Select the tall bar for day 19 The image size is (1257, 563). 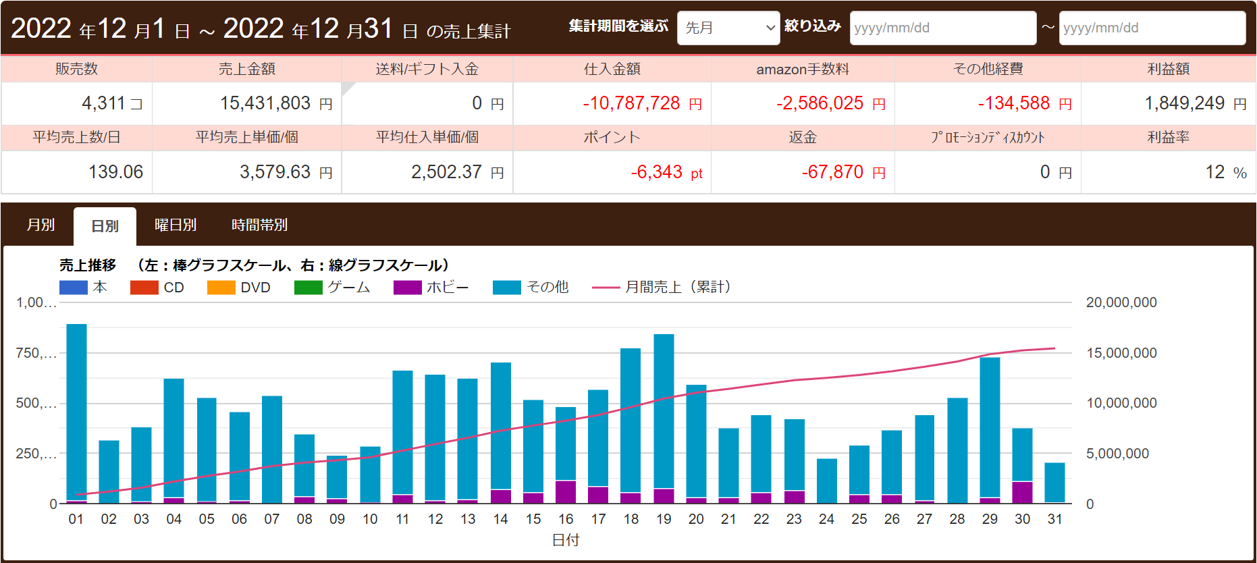(x=664, y=410)
